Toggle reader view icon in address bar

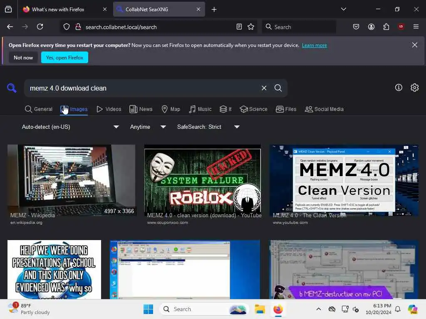pos(239,27)
